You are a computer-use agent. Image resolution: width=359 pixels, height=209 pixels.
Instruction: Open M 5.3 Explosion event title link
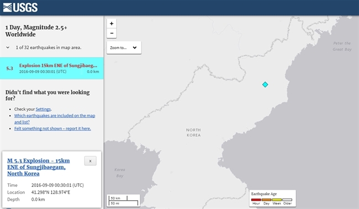38,167
